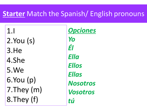Select list item 2. You (s)
This screenshot has height=110, width=147.
[x=21, y=41]
